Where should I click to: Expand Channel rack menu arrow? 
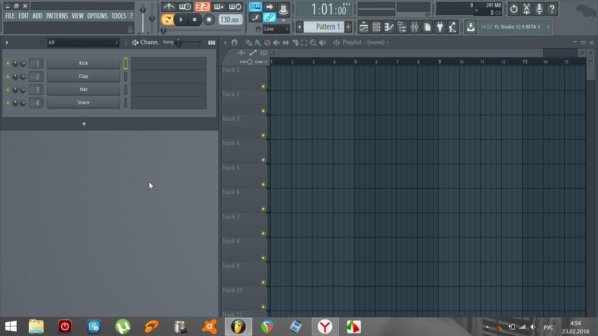pos(7,42)
